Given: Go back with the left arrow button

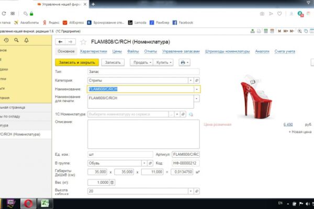Looking at the screenshot, I should (x=60, y=42).
